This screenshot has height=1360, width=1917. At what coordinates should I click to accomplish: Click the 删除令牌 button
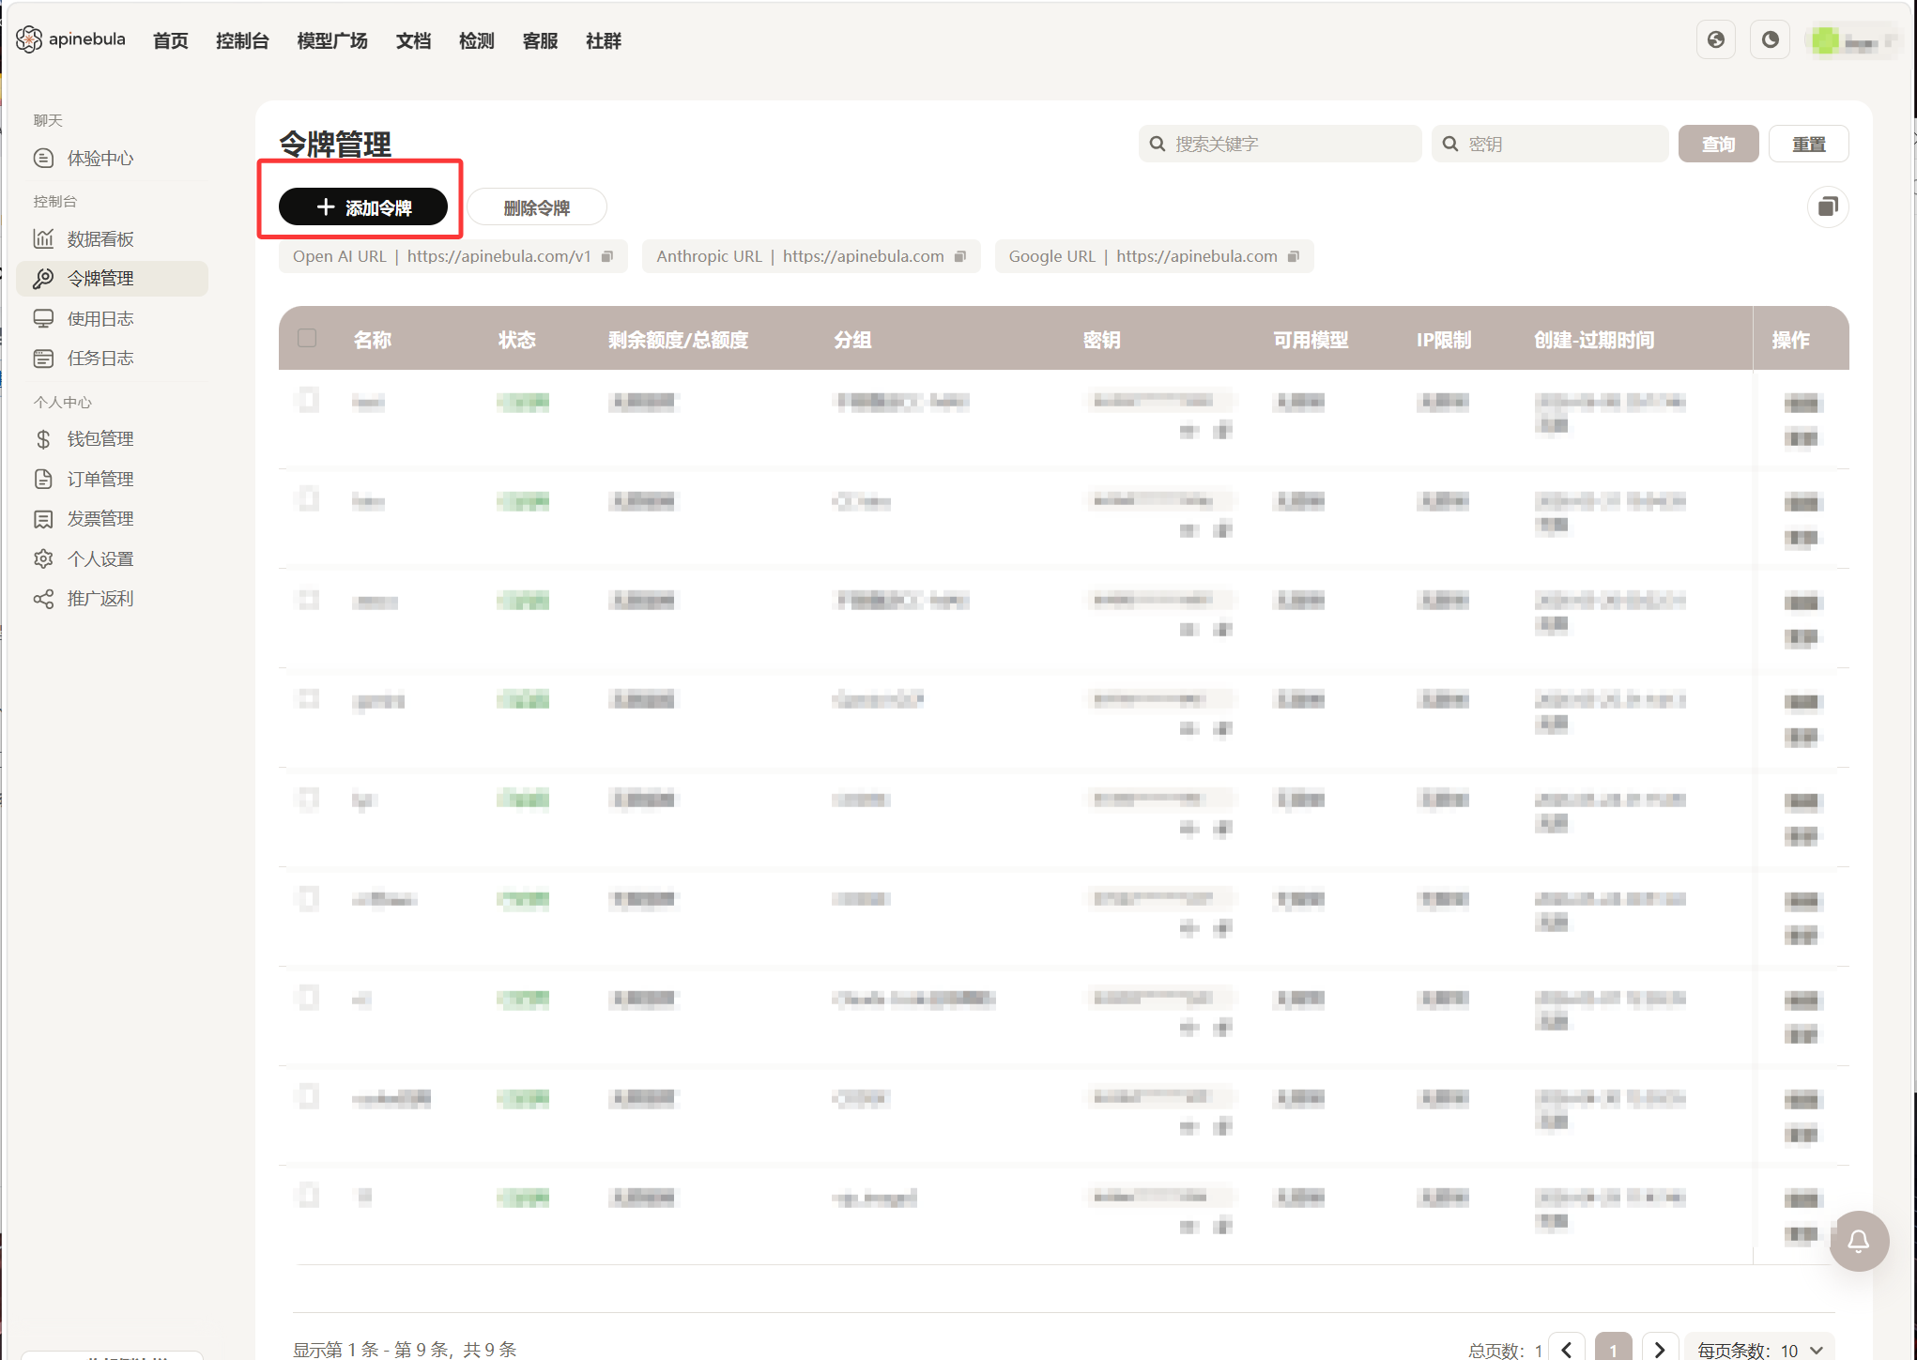[536, 207]
